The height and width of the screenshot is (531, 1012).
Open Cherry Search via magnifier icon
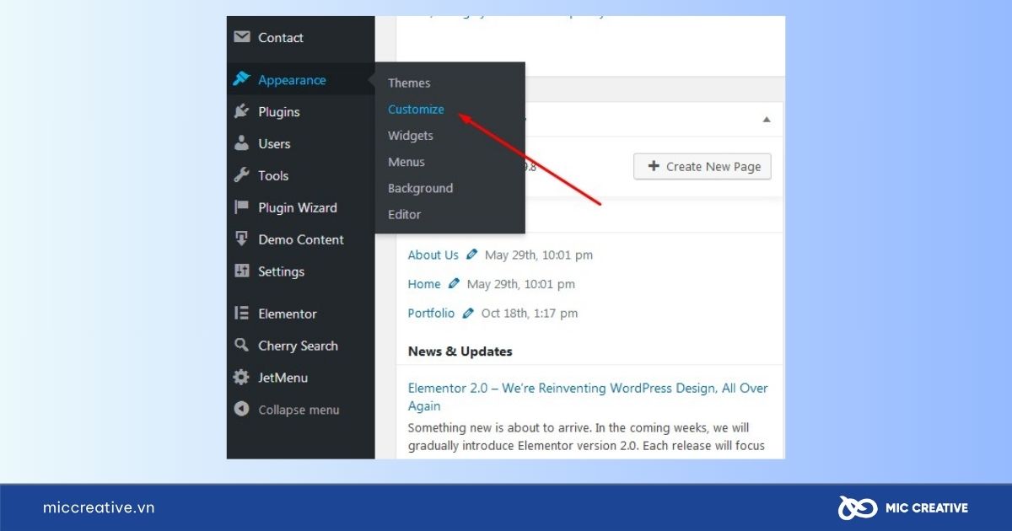coord(242,346)
